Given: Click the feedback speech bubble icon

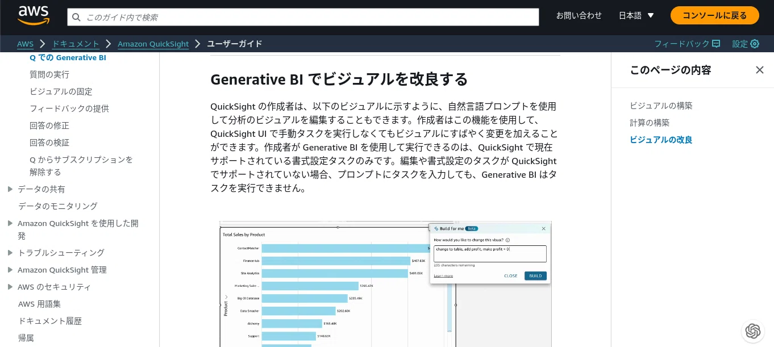Looking at the screenshot, I should click(x=716, y=44).
